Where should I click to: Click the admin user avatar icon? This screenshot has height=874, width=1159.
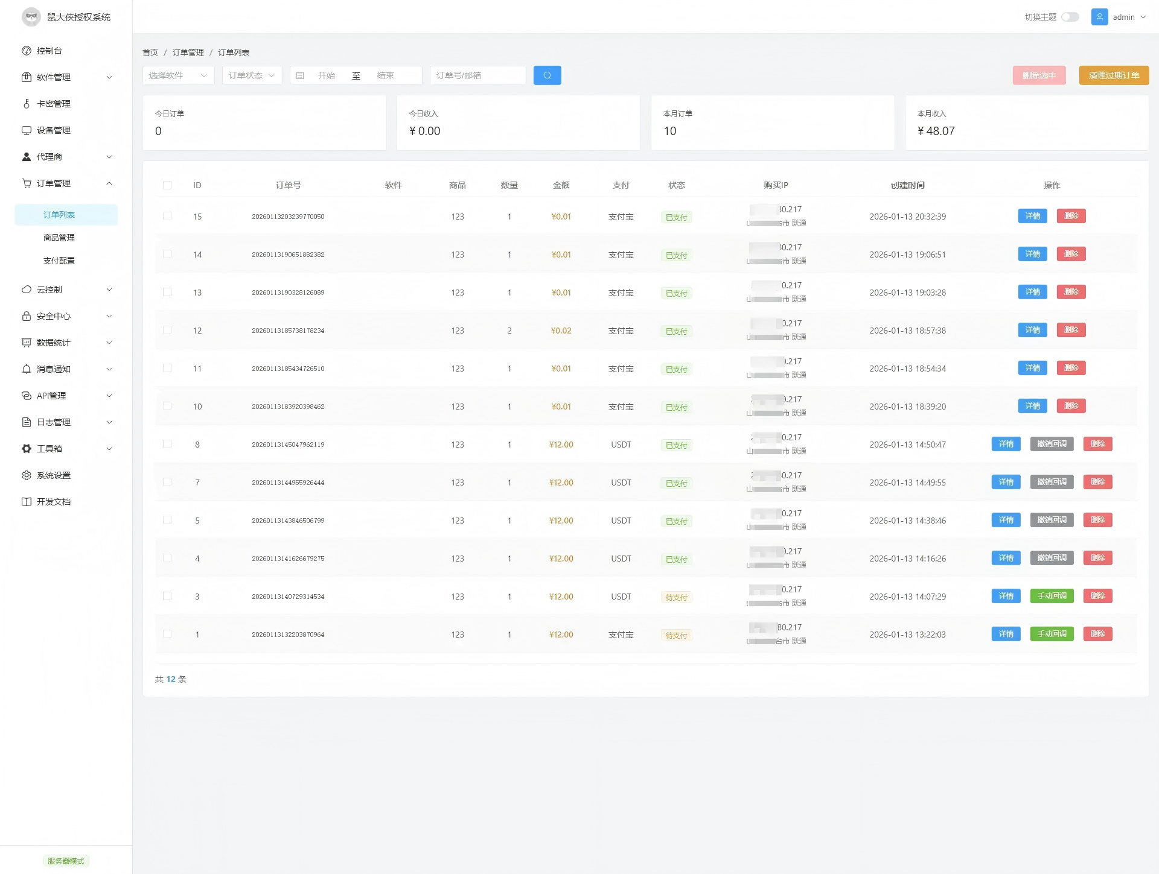pos(1099,17)
